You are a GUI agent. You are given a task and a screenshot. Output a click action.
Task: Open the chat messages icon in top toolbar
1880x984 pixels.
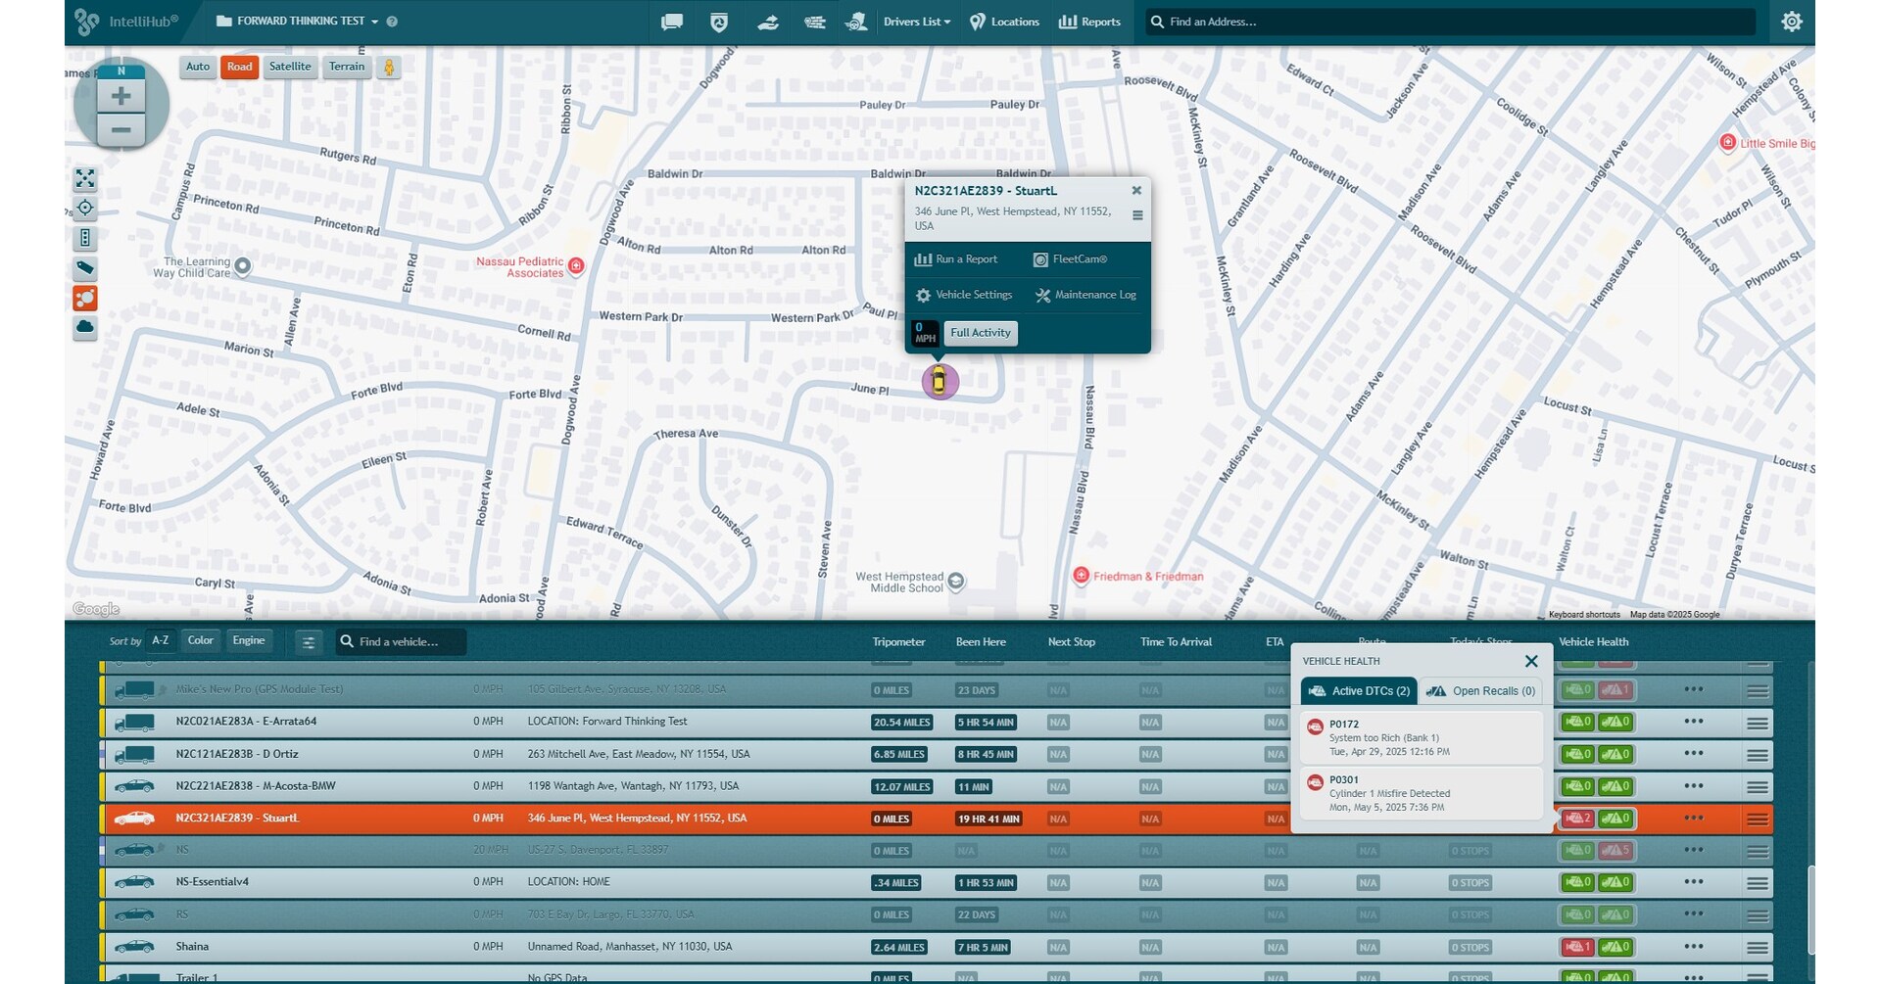[x=671, y=22]
